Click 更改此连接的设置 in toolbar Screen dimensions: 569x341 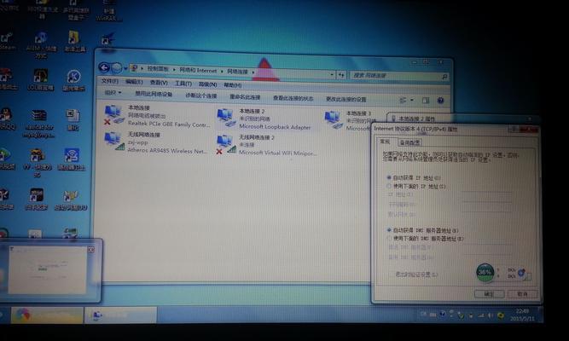pos(345,99)
